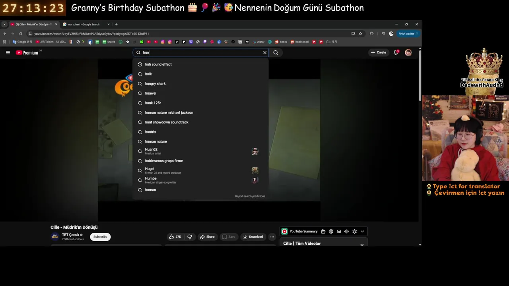Close the 'Cille | Tüm Videolar' playlist panel
Image resolution: width=509 pixels, height=286 pixels.
362,245
